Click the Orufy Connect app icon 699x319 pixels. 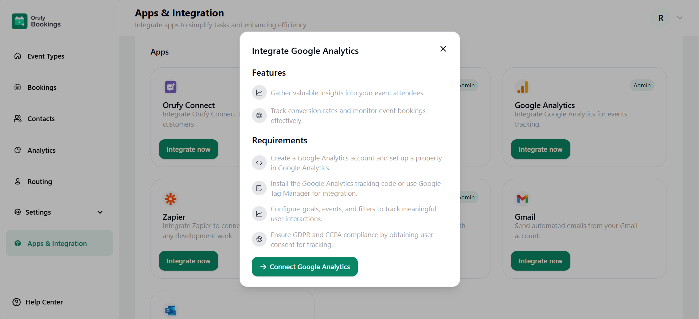(170, 87)
